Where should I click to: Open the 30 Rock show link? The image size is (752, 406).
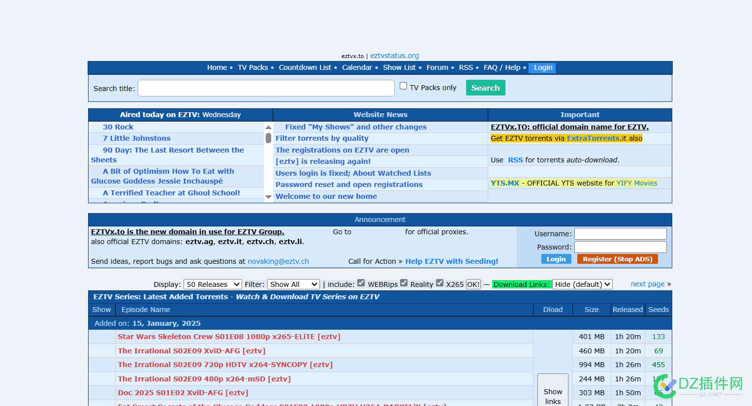(118, 127)
